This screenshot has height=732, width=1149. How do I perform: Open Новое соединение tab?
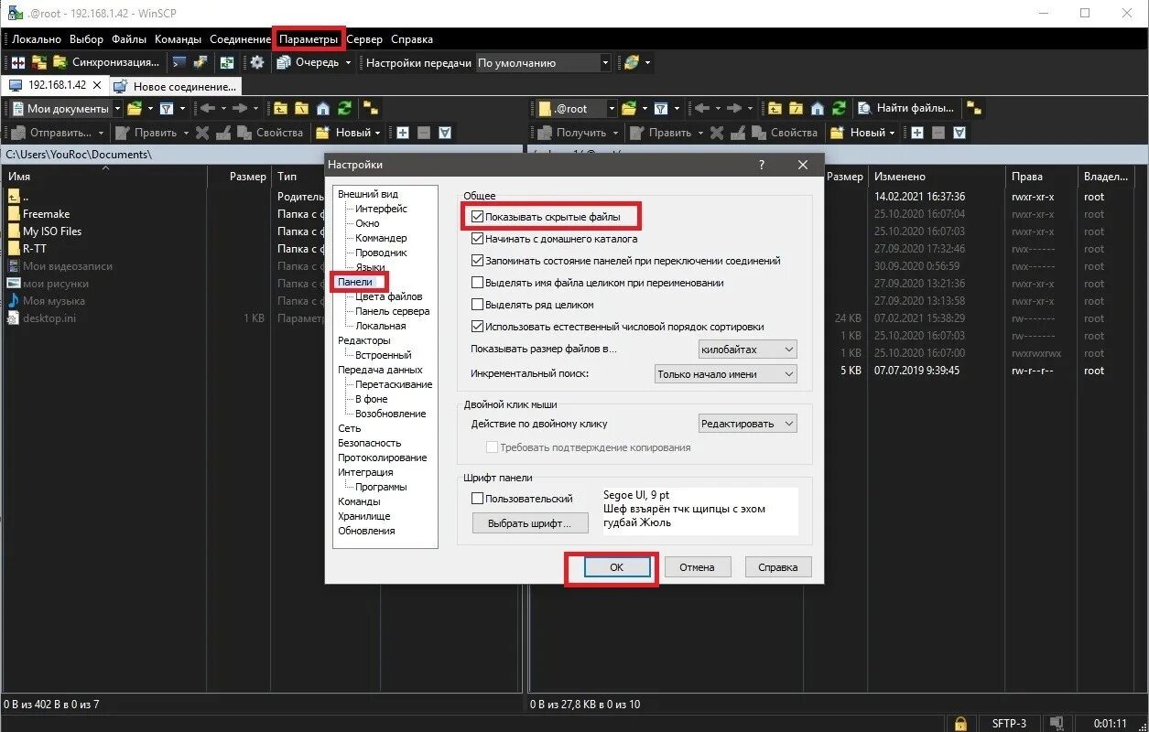(x=176, y=86)
